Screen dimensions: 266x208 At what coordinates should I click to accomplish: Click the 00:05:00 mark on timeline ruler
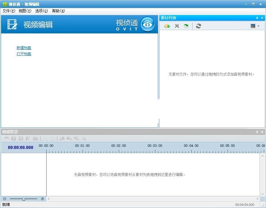click(227, 146)
